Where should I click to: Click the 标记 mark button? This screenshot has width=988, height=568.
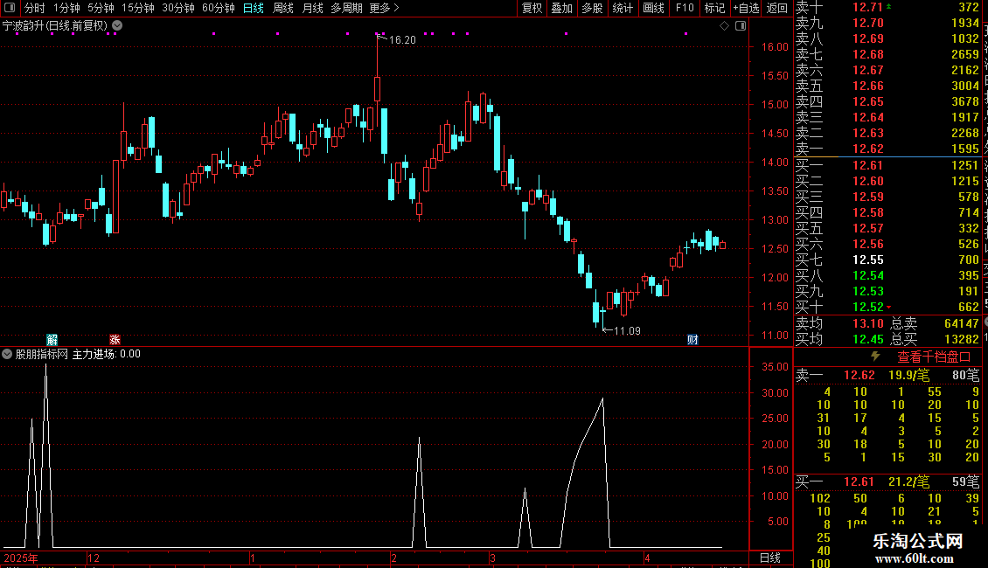714,8
